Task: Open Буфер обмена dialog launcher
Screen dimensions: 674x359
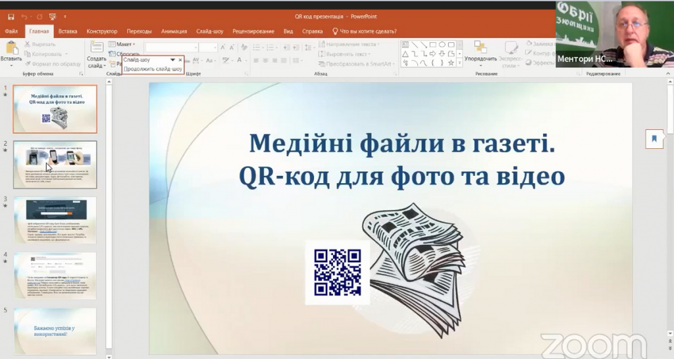Action: point(81,74)
